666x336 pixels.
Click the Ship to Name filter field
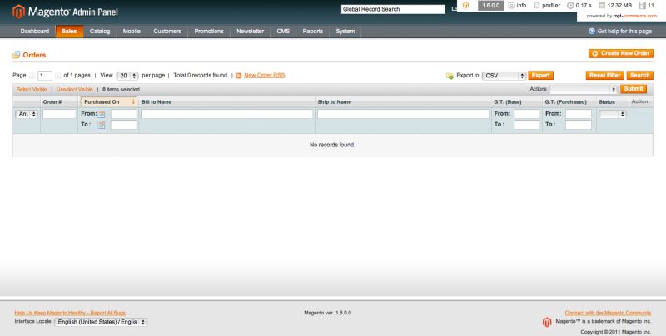coord(403,114)
